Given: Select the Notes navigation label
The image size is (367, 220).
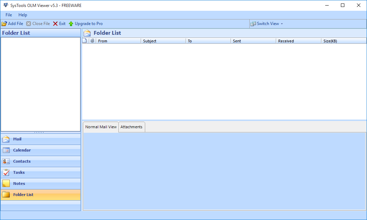Looking at the screenshot, I should point(19,184).
